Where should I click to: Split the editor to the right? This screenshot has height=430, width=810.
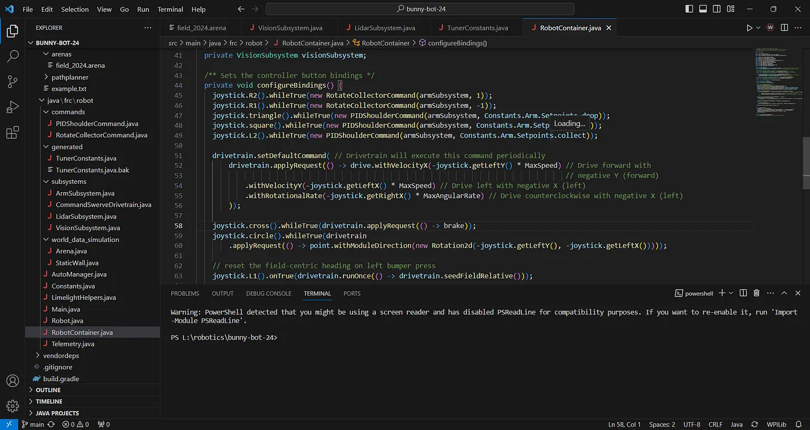[784, 28]
